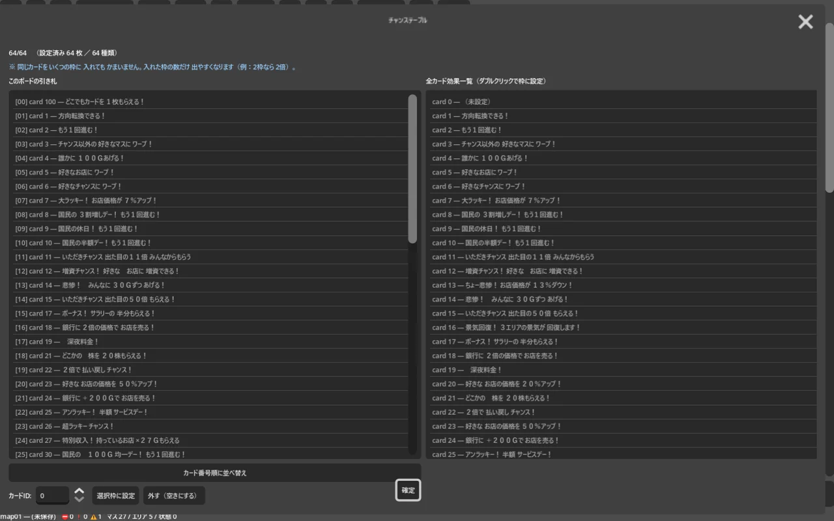Image resolution: width=834 pixels, height=521 pixels.
Task: Select slot [03] card 3 row
Action: pyautogui.click(x=210, y=144)
